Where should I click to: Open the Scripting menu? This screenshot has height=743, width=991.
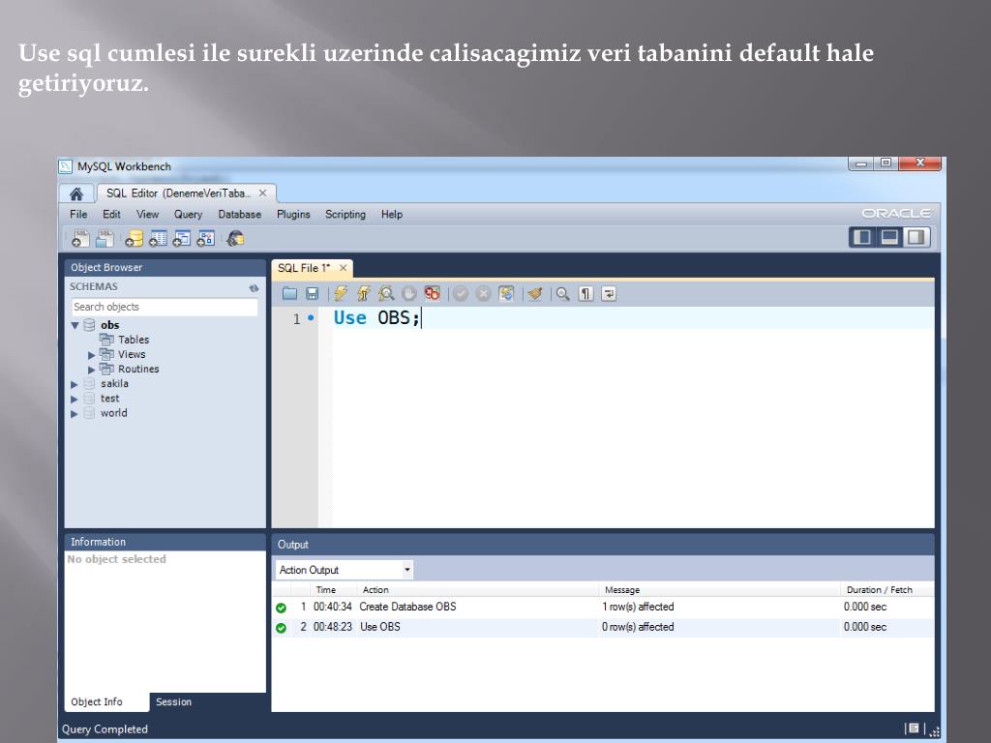click(x=345, y=214)
